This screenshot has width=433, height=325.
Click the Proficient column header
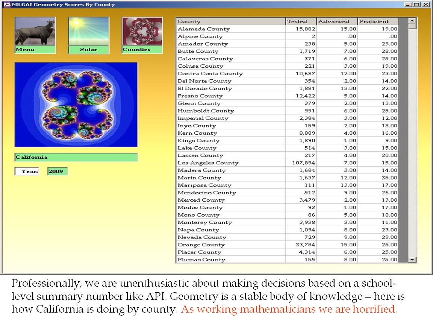tap(378, 21)
